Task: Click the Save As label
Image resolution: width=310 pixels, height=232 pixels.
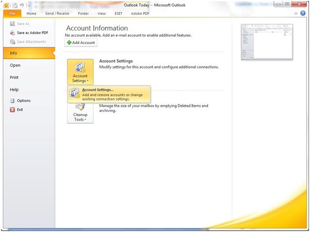Action: tap(23, 24)
